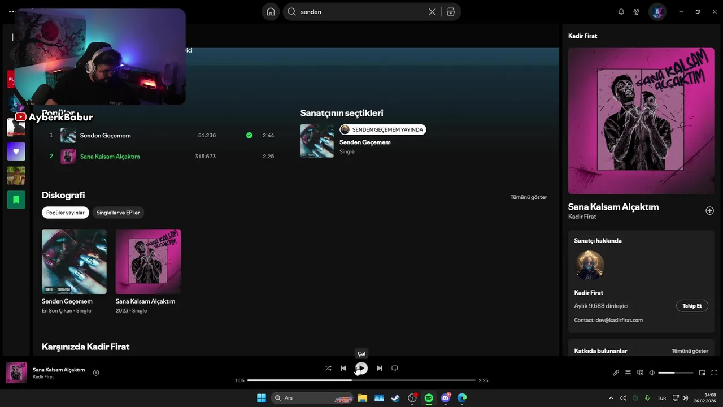Open the Diskografi heading link

pyautogui.click(x=63, y=195)
